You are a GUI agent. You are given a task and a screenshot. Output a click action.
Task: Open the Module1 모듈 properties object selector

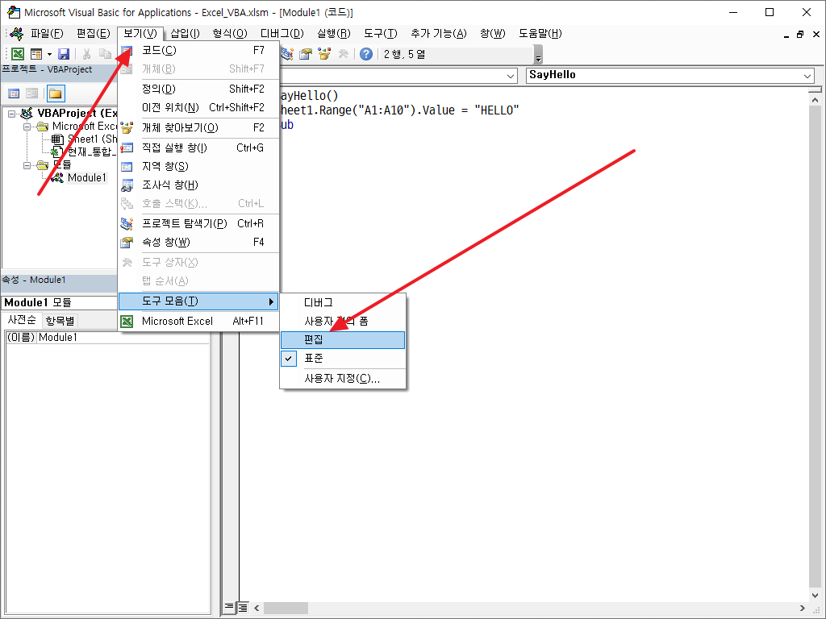coord(58,303)
